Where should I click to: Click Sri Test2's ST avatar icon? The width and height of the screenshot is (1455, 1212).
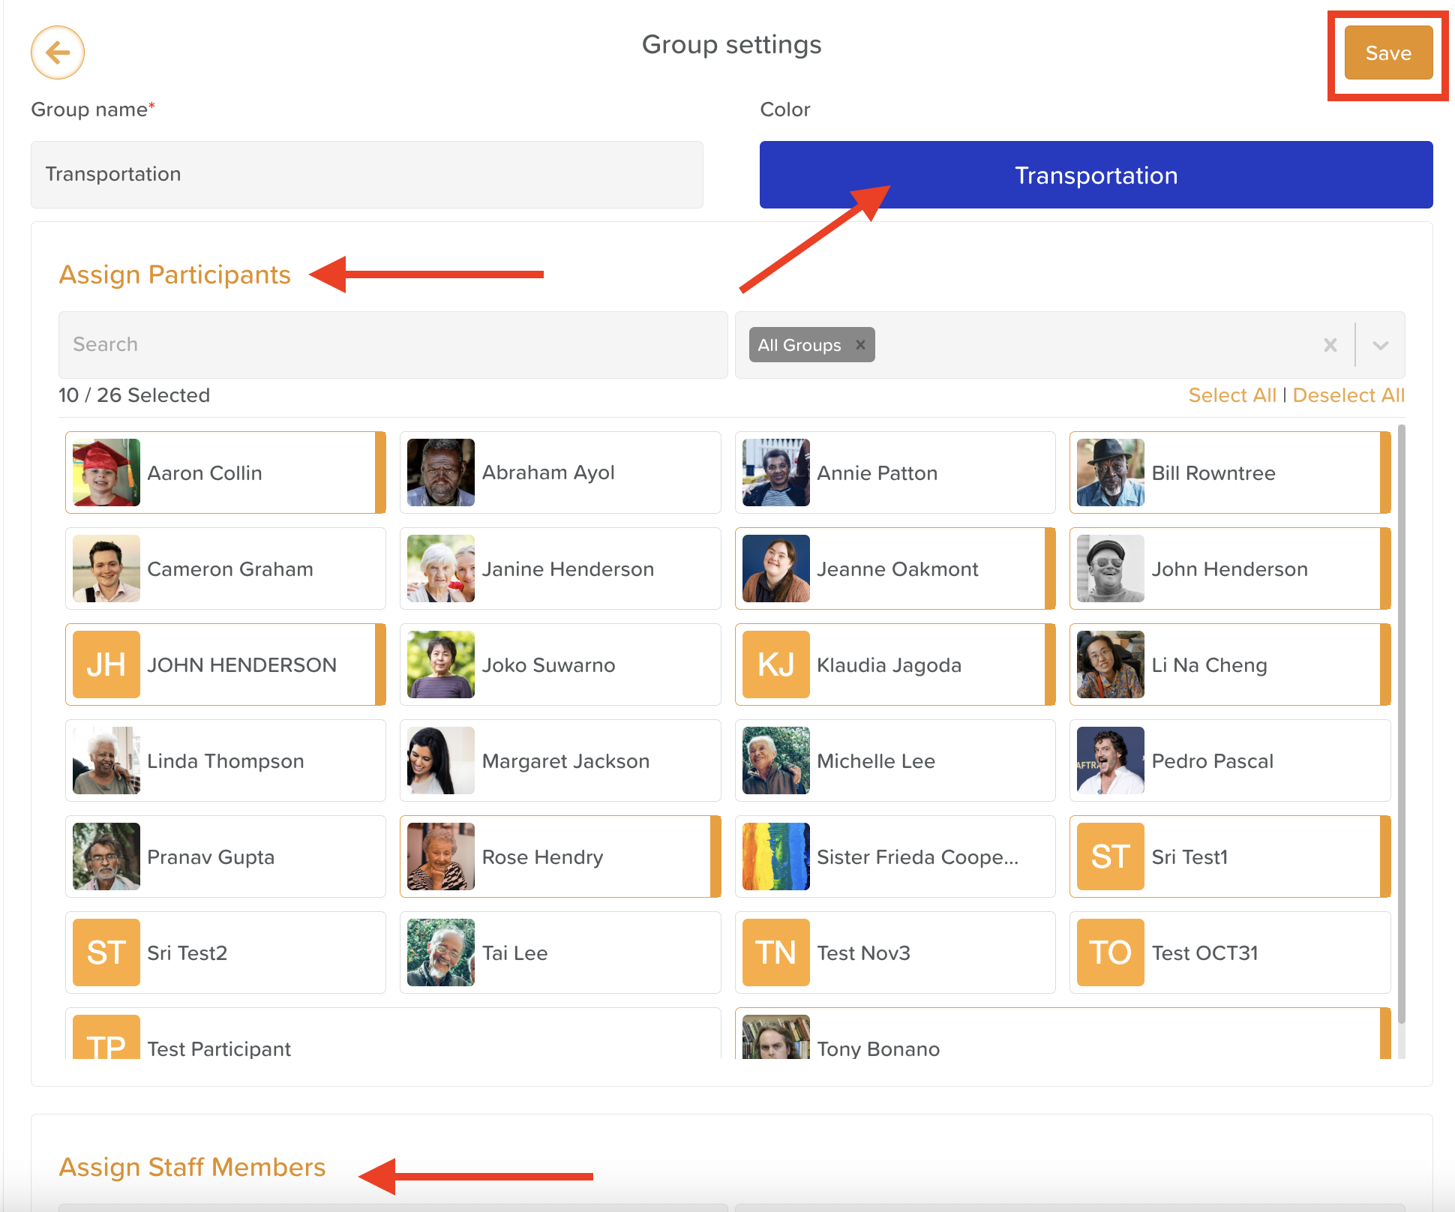[x=106, y=952]
